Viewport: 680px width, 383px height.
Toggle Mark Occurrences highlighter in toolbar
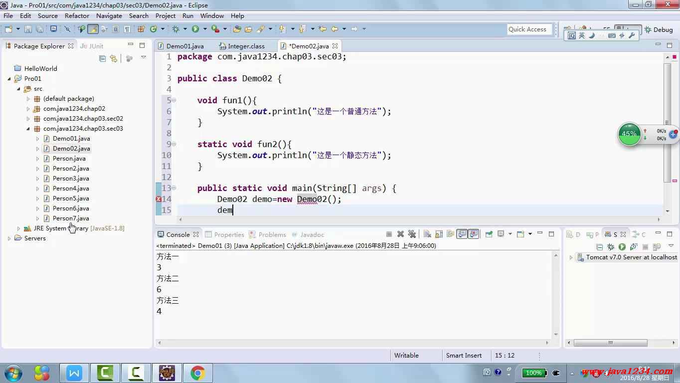(93, 29)
